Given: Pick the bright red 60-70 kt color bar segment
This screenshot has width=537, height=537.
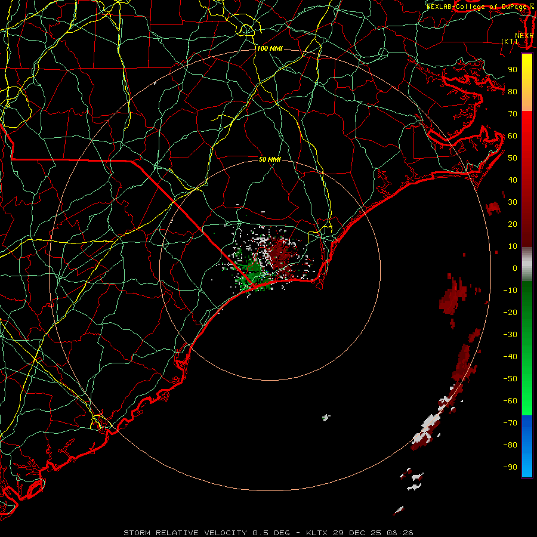Looking at the screenshot, I should click(527, 124).
